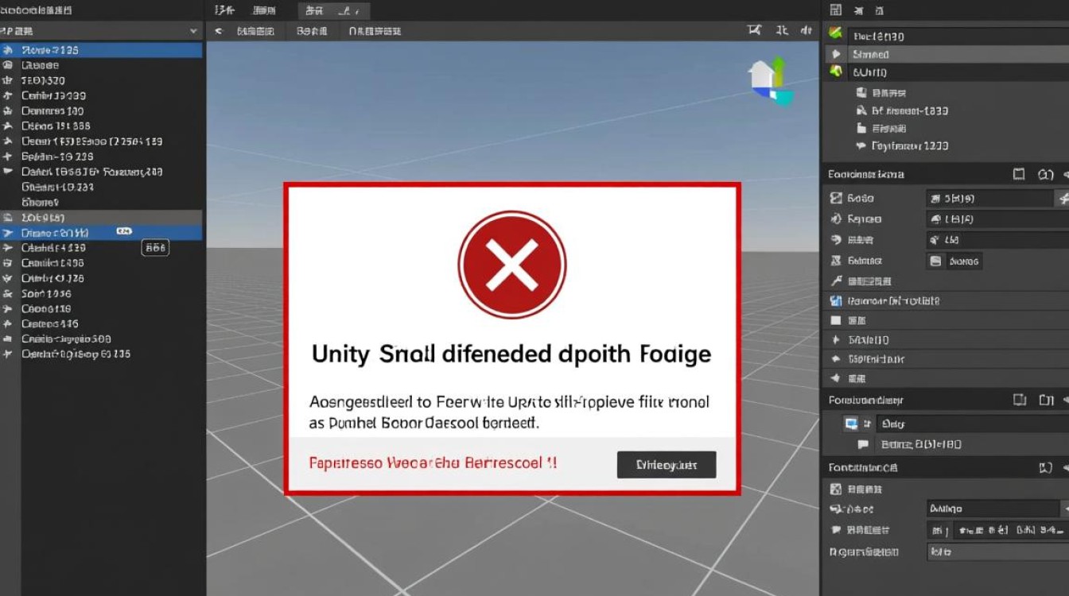Click the dark button in the error dialog footer

click(667, 465)
